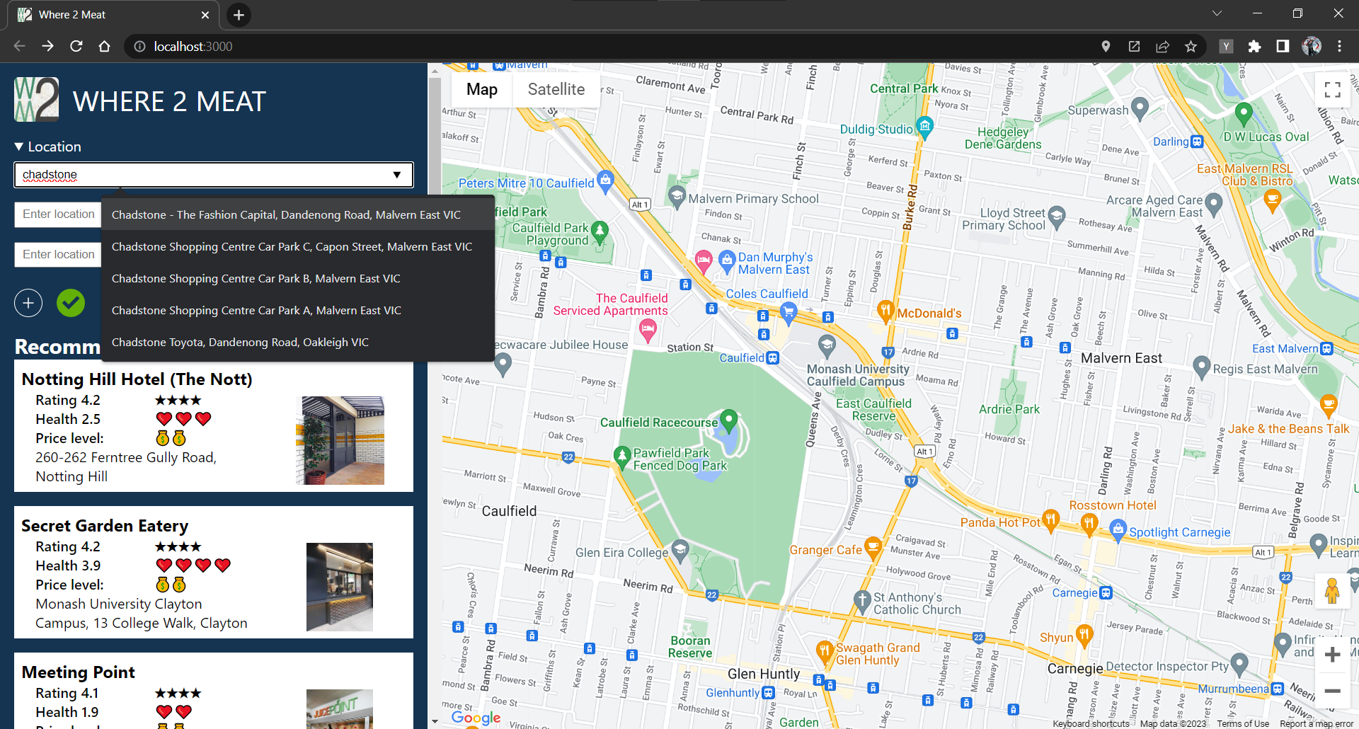
Task: Click the Dan Murphy's Malvern East marker
Action: click(x=727, y=260)
